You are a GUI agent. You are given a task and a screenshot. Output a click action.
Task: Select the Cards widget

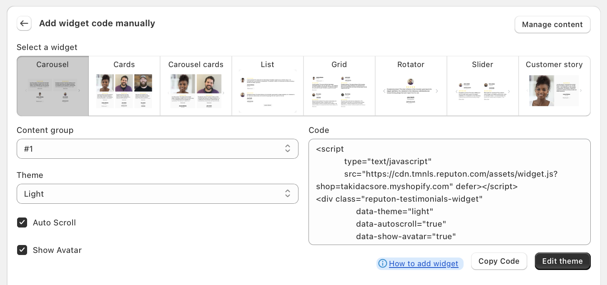pos(124,86)
